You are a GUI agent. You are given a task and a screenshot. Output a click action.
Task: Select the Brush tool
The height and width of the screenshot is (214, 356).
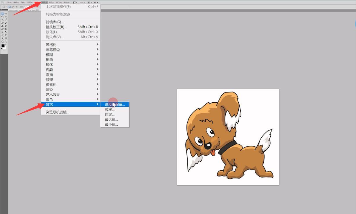[x=6, y=23]
